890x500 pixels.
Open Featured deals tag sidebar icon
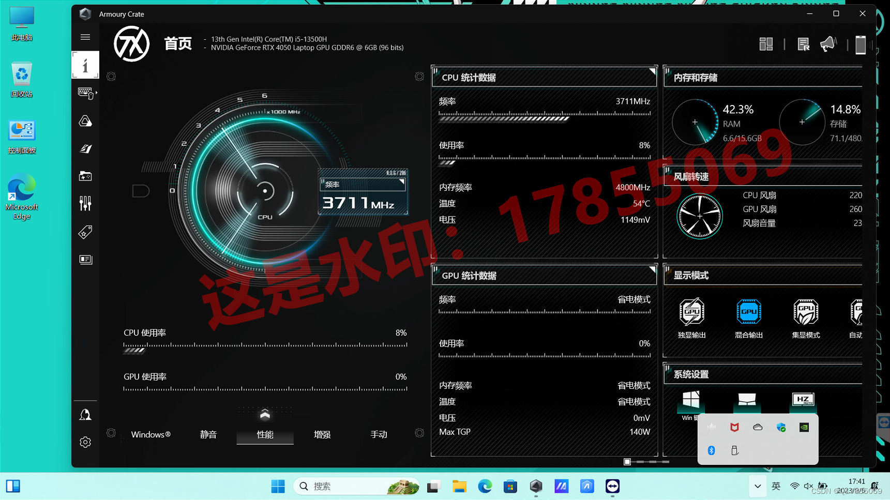[x=85, y=232]
